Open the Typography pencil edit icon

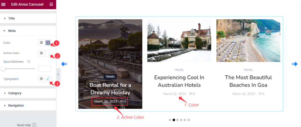(x=48, y=79)
